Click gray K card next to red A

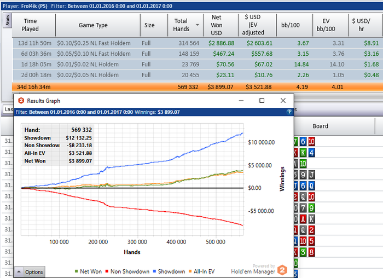(311, 219)
